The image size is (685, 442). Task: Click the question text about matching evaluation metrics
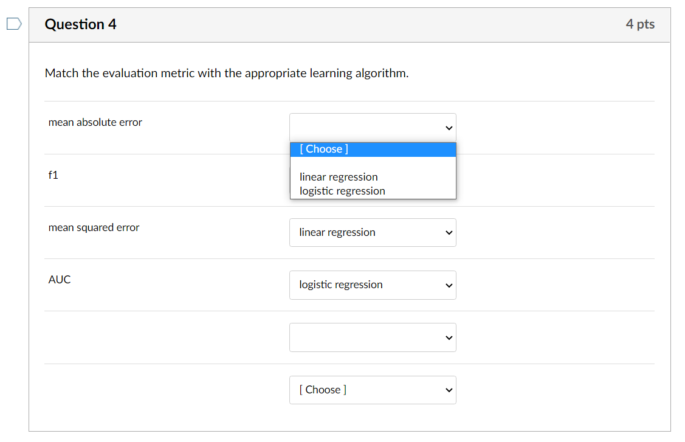pos(227,74)
